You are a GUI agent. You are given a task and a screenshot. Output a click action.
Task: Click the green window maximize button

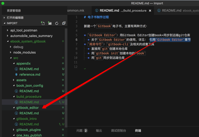pos(3,3)
